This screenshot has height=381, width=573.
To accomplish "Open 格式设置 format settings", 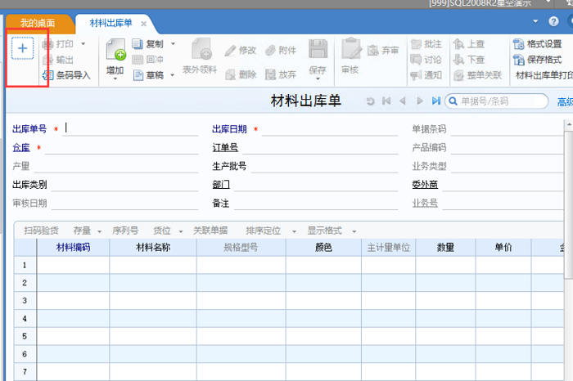I will (537, 44).
